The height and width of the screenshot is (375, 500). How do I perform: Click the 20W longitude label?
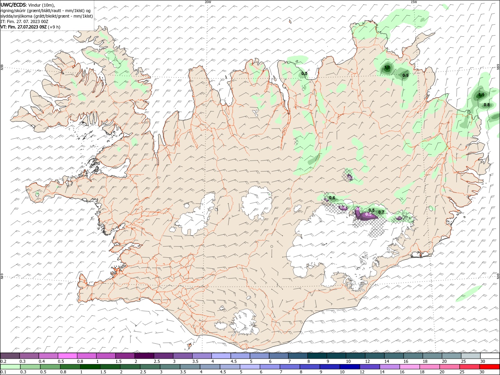point(208,2)
